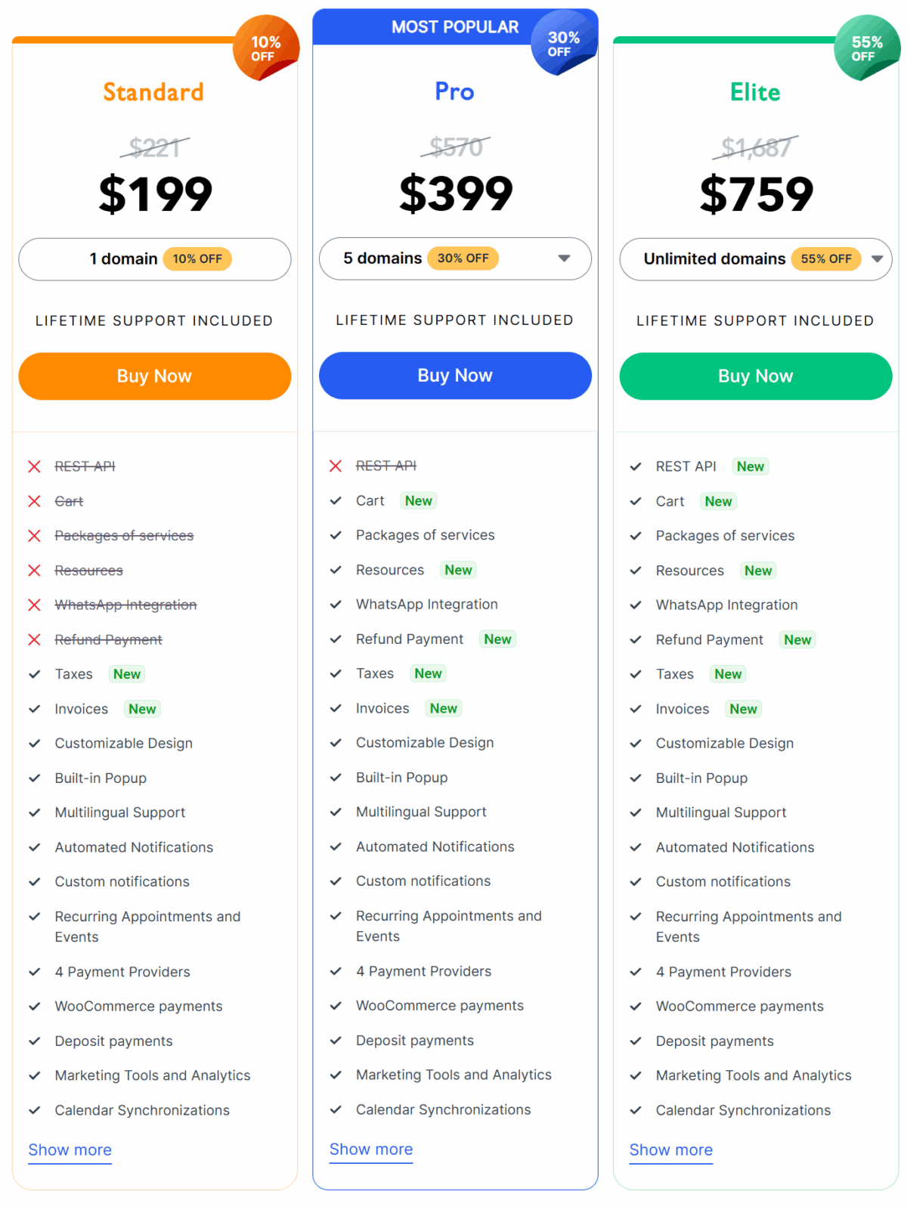Click the blue Buy Now button for Pro
This screenshot has height=1210, width=907.
[455, 376]
